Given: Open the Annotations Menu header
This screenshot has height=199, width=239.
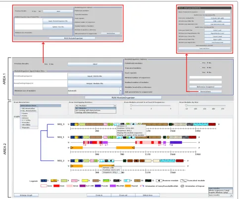Looking at the screenshot, I should click(41, 106).
